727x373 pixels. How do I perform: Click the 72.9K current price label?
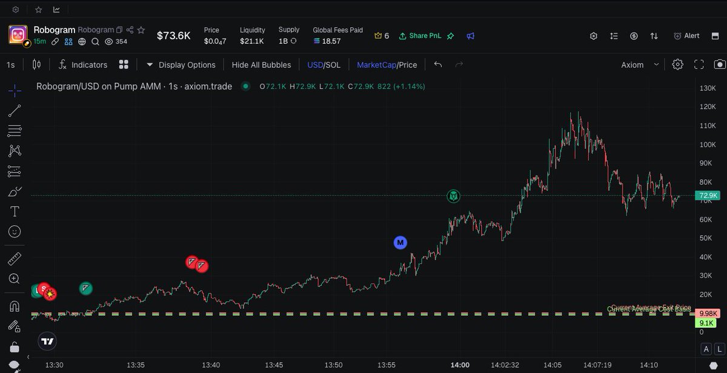point(708,196)
